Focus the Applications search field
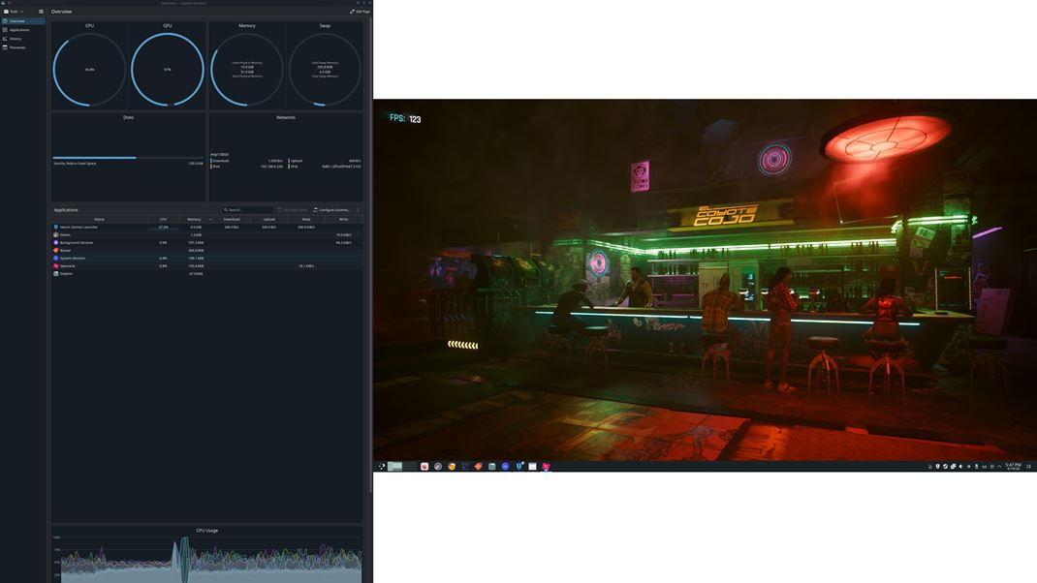 tap(247, 209)
